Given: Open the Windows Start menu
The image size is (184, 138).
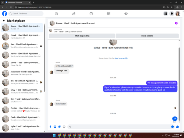Looking at the screenshot, I should [54, 135].
